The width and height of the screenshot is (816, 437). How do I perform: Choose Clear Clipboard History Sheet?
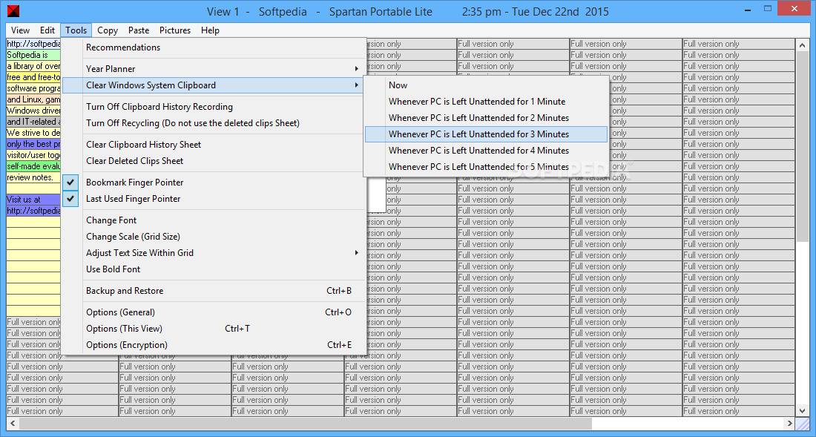click(214, 145)
